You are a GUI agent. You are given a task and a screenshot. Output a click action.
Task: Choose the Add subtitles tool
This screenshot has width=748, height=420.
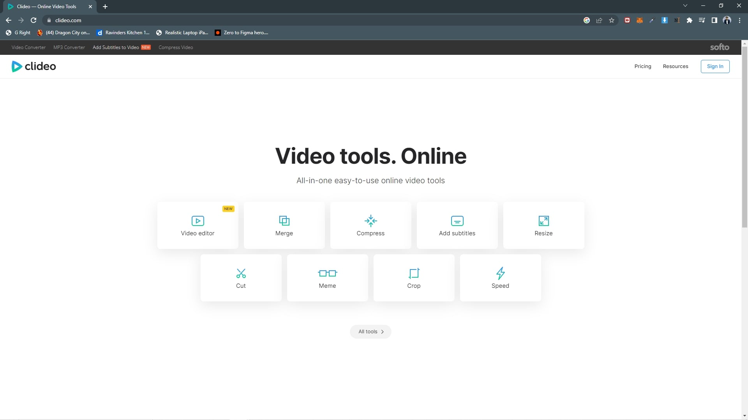457,226
